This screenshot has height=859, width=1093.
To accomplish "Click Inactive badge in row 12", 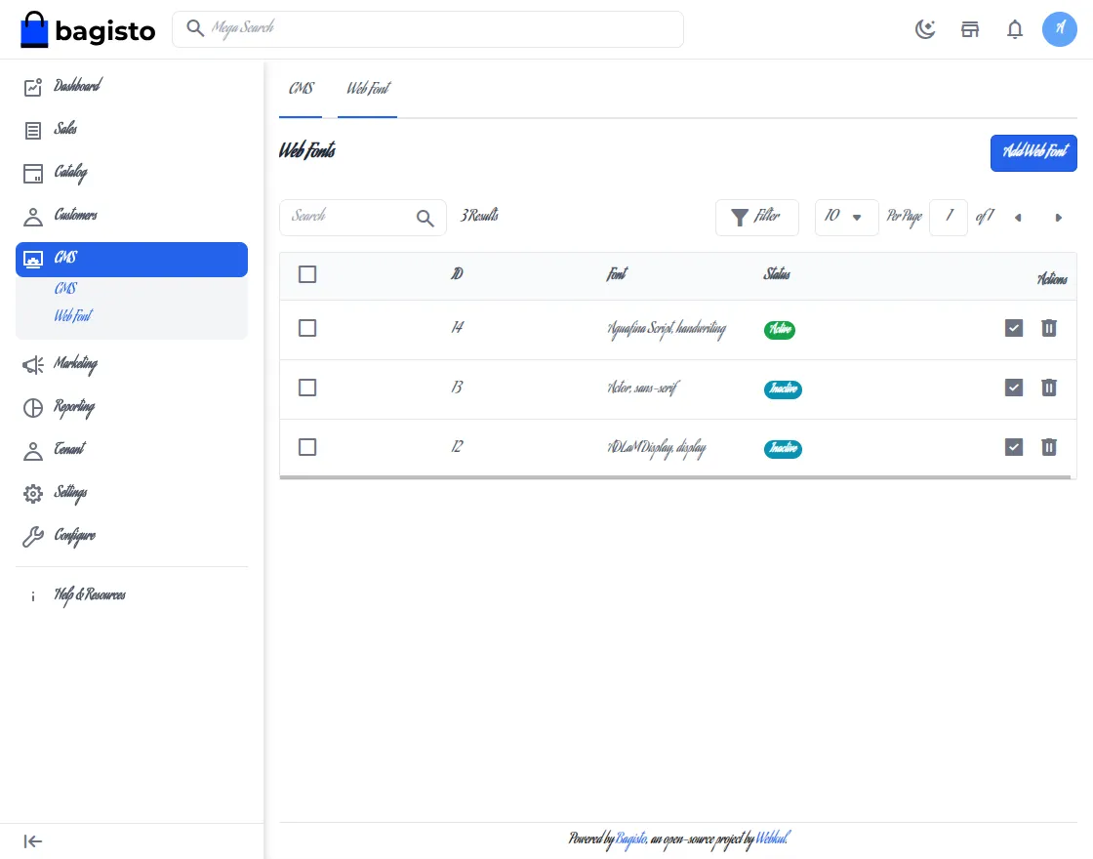I will [783, 448].
